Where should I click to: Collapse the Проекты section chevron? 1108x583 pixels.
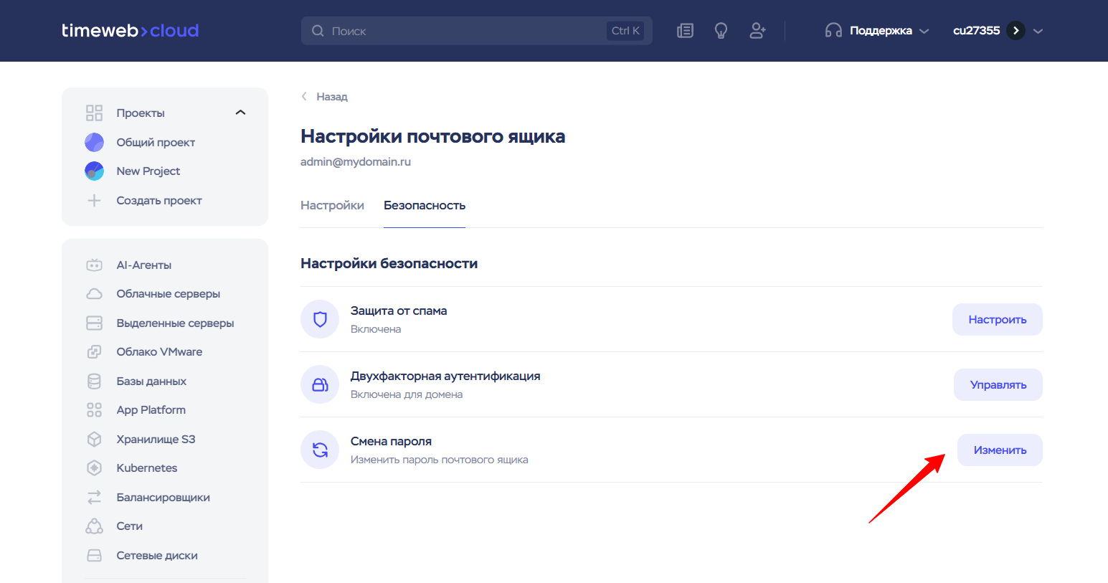tap(240, 113)
